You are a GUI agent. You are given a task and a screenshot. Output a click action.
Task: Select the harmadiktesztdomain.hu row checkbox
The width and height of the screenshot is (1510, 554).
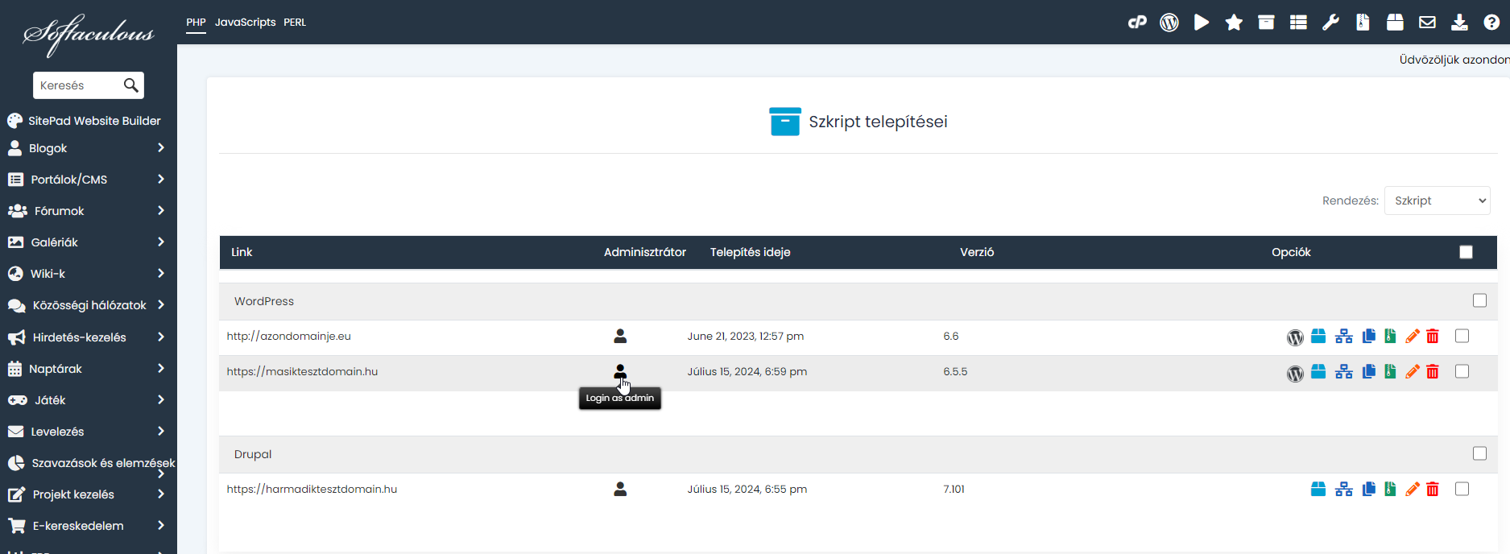point(1462,490)
